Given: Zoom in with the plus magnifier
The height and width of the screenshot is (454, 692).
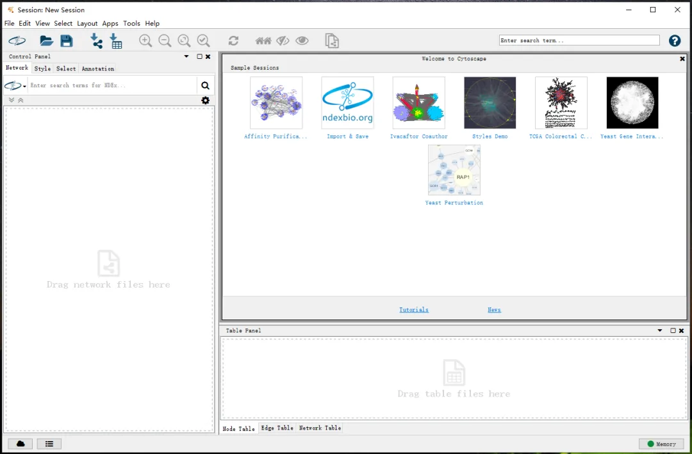Looking at the screenshot, I should (145, 40).
